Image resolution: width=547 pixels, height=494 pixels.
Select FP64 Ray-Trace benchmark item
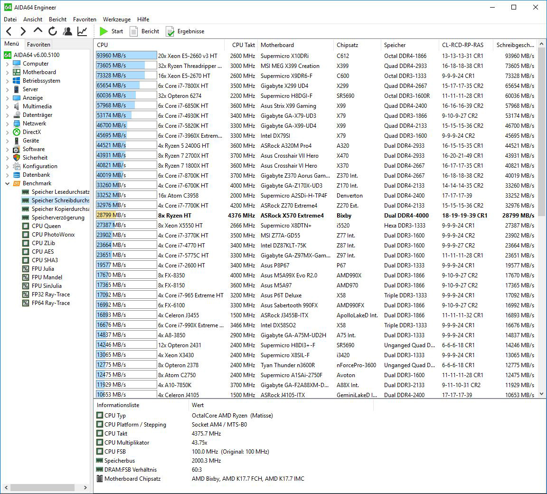(47, 303)
